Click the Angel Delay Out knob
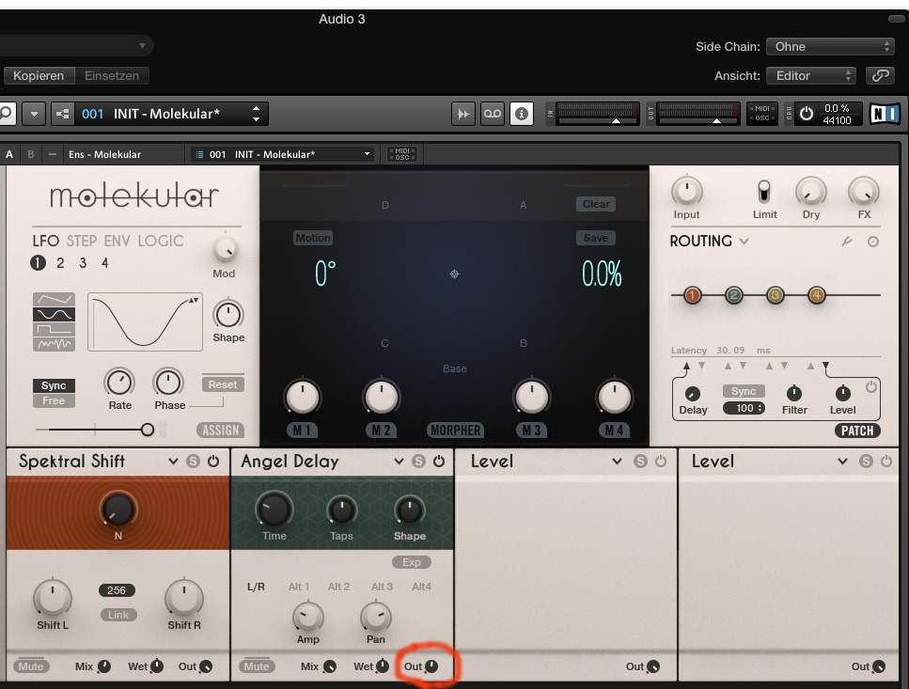909x689 pixels. point(431,666)
